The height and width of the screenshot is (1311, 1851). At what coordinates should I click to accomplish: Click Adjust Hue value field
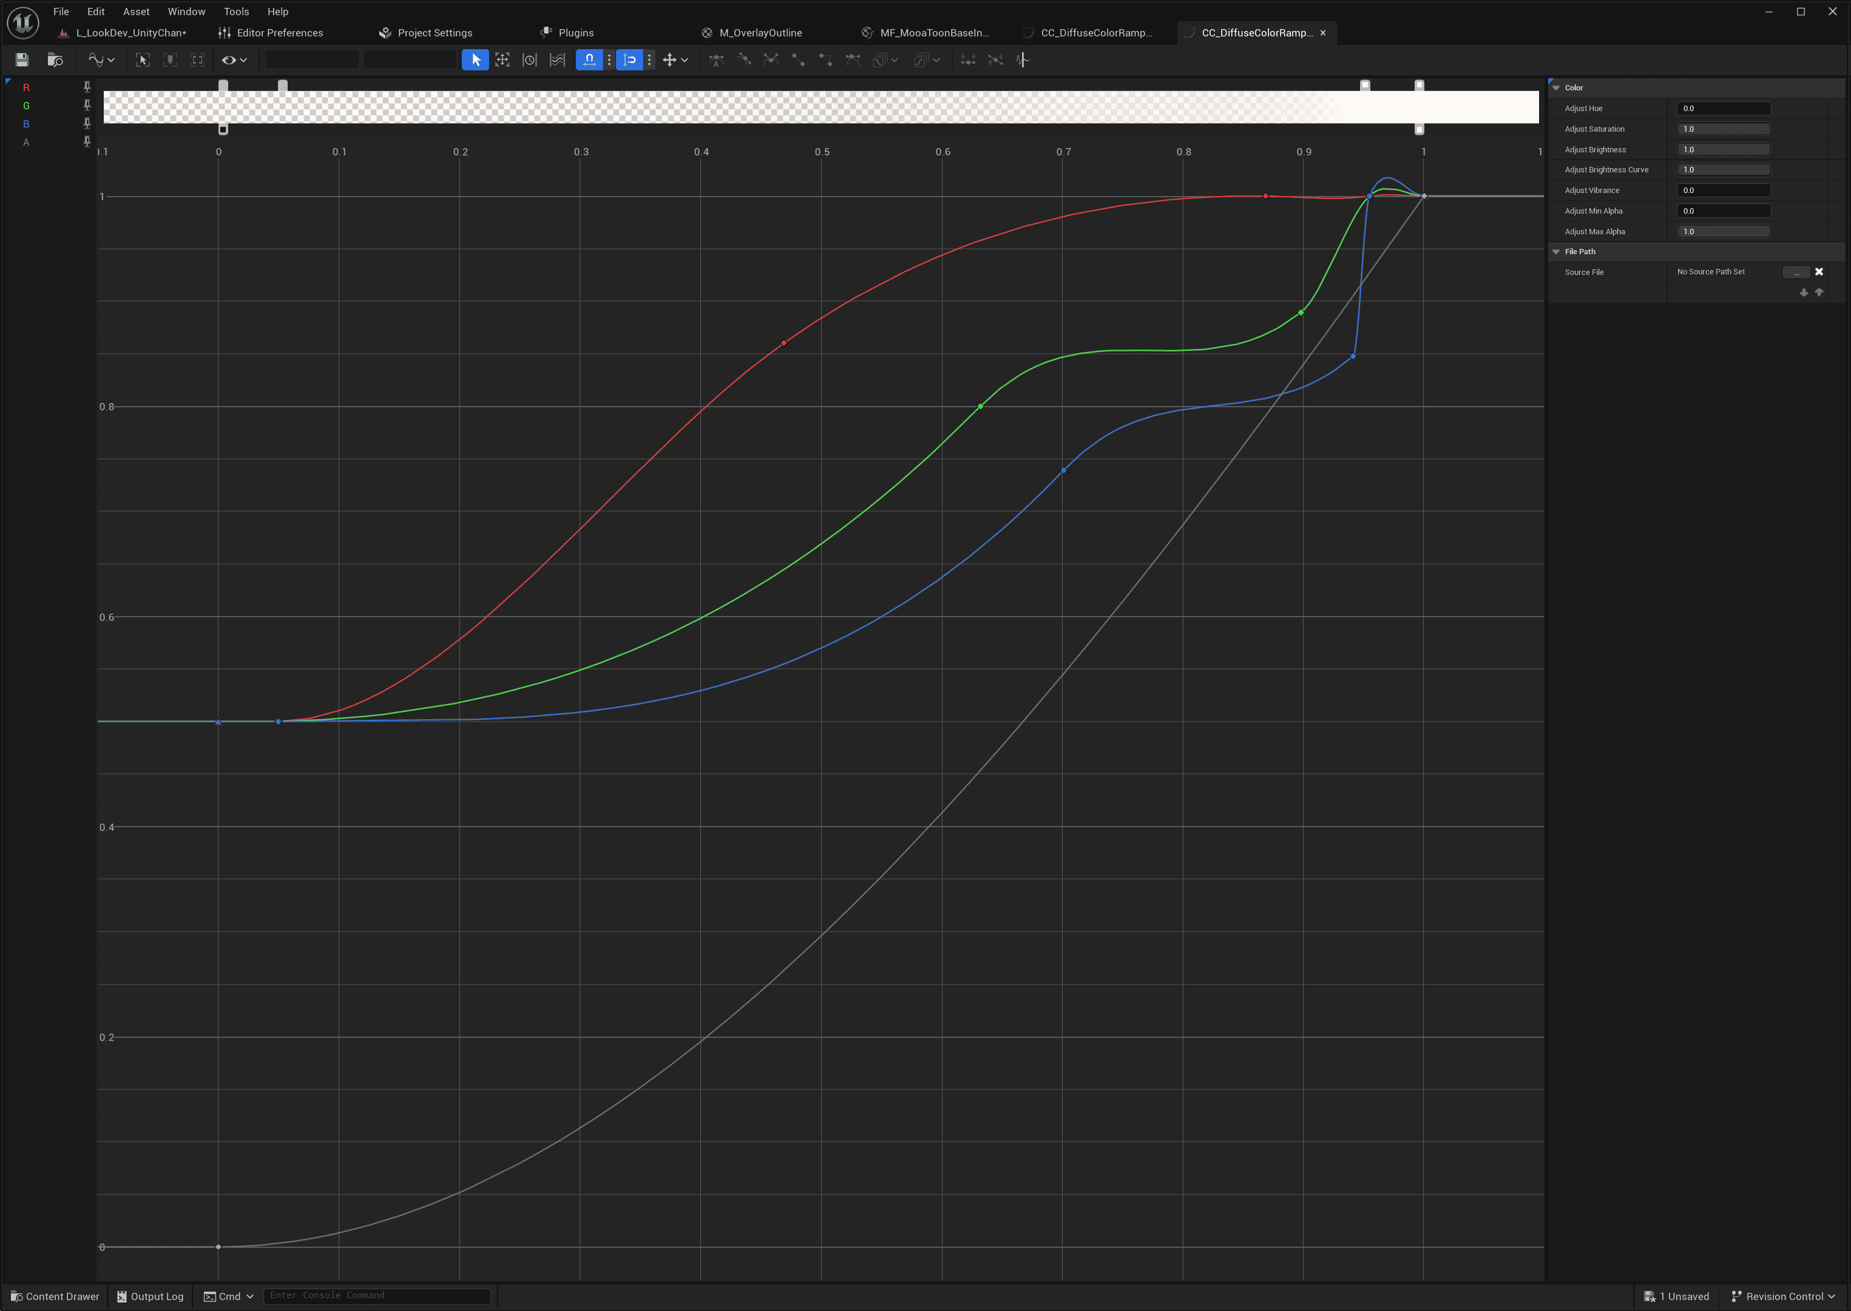click(1724, 108)
